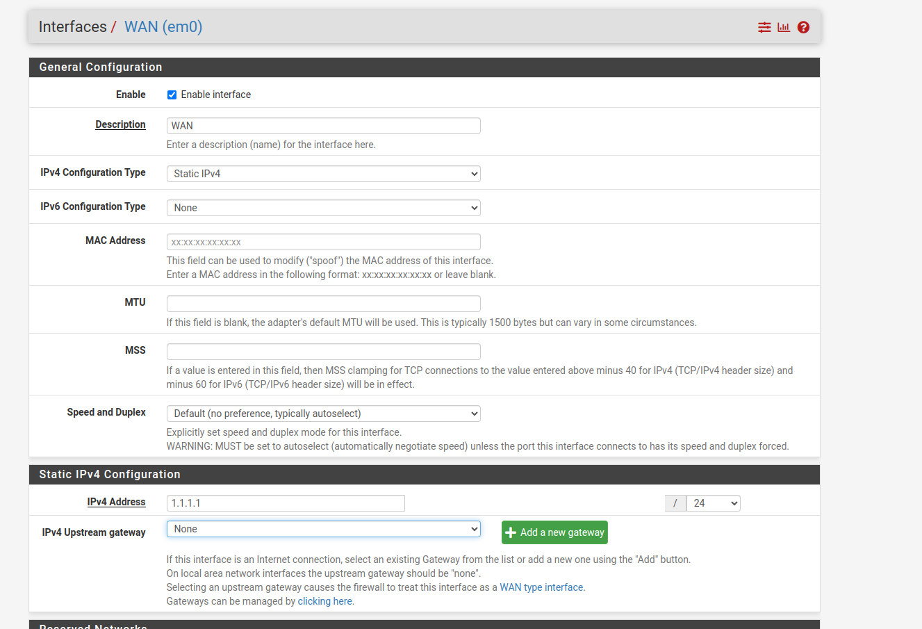
Task: Uncheck the Enable interface checkbox
Action: pos(172,95)
